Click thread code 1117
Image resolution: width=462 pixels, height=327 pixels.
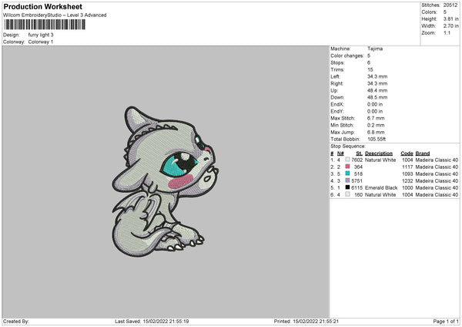point(407,167)
